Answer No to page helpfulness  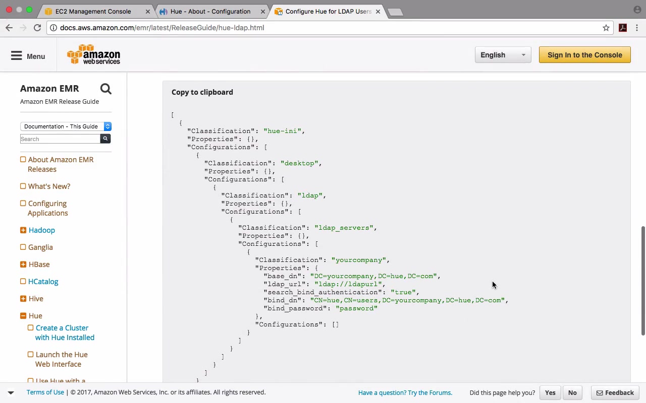tap(572, 393)
